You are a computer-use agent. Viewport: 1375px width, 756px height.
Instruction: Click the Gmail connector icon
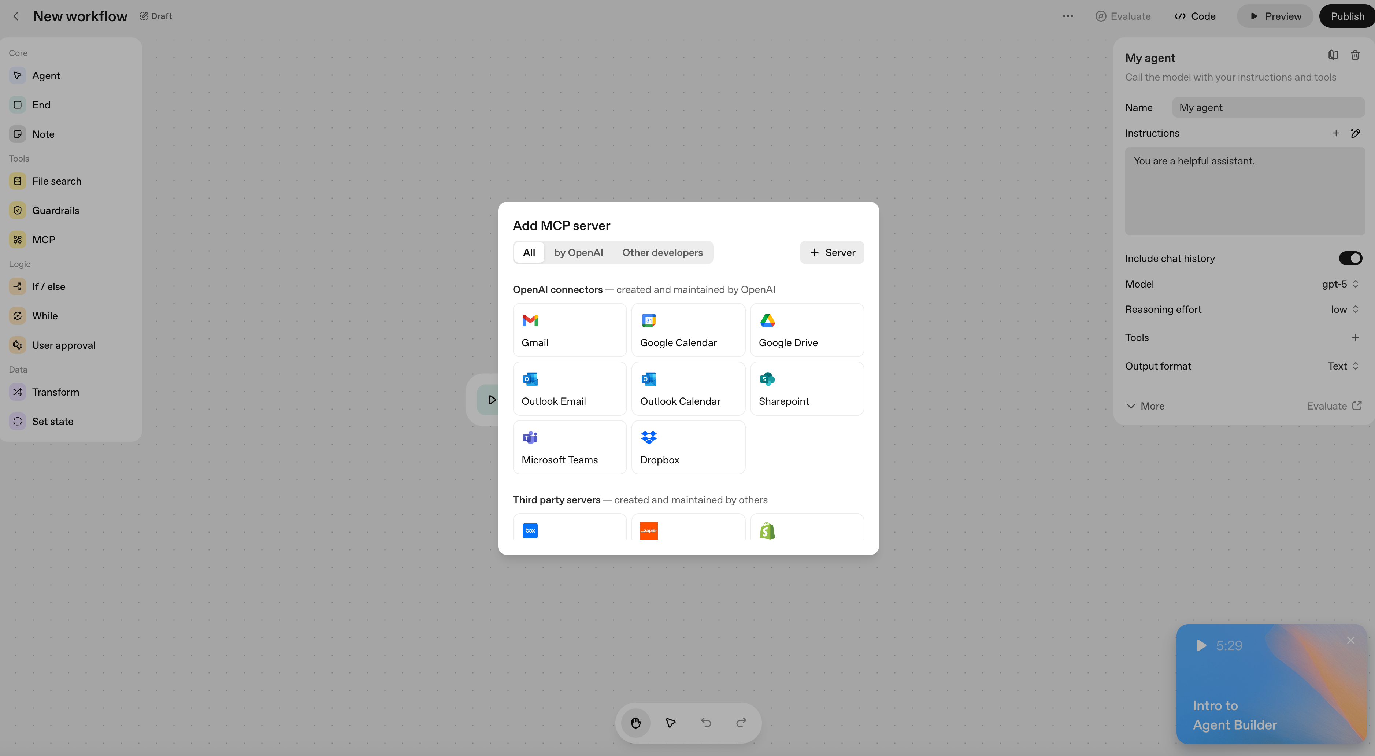530,320
